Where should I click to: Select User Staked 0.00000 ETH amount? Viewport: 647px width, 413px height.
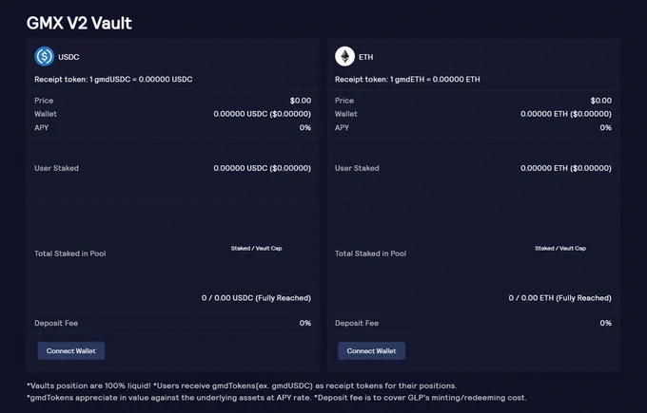click(566, 168)
